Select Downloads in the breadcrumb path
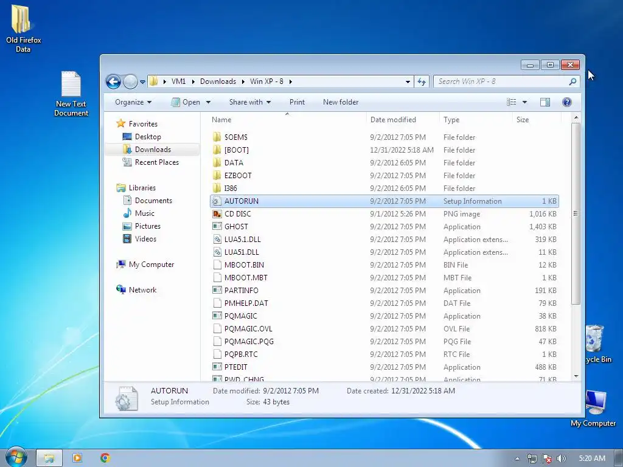The image size is (623, 467). 218,81
